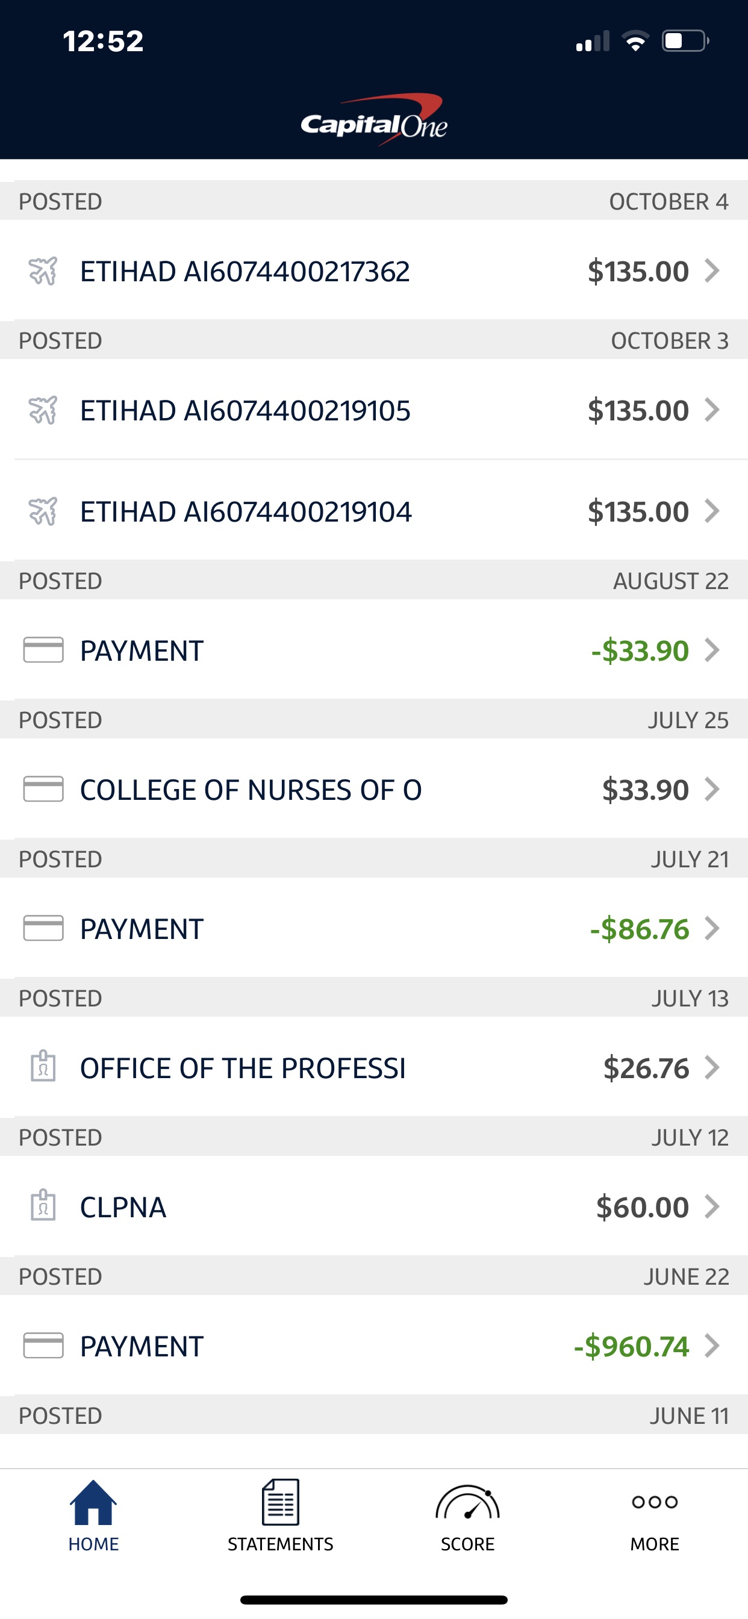Select the $33.90 College of Nurses amount

645,790
